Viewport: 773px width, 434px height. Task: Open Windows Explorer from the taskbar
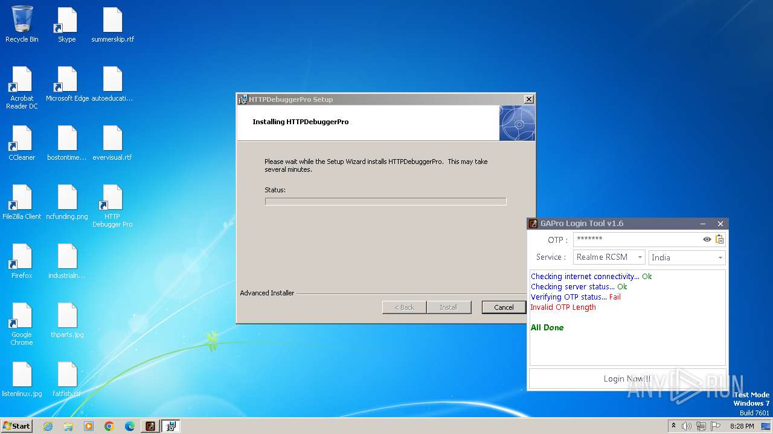coord(68,426)
